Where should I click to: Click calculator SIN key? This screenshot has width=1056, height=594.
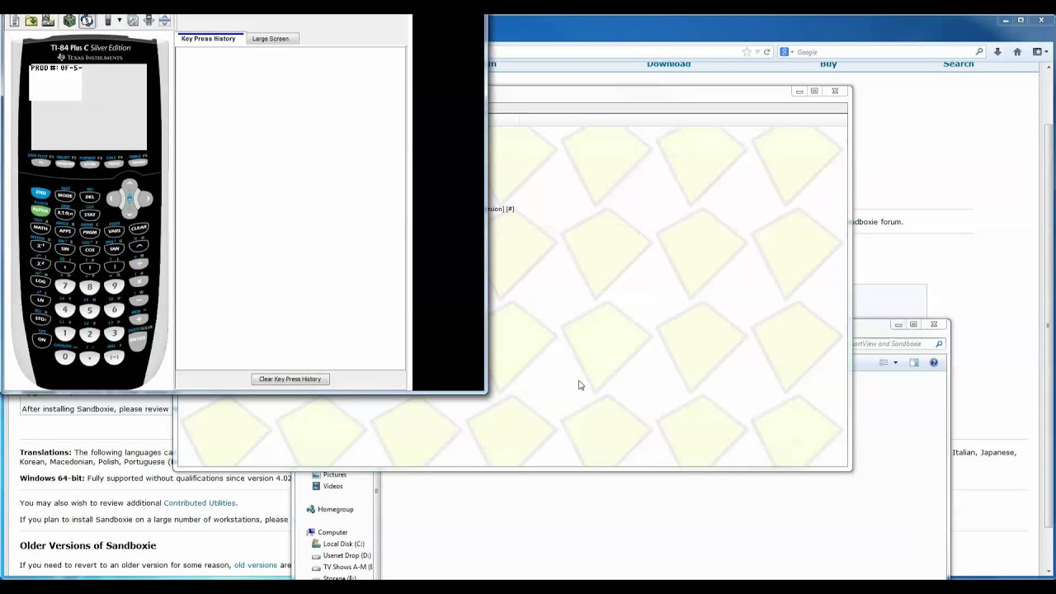point(65,249)
